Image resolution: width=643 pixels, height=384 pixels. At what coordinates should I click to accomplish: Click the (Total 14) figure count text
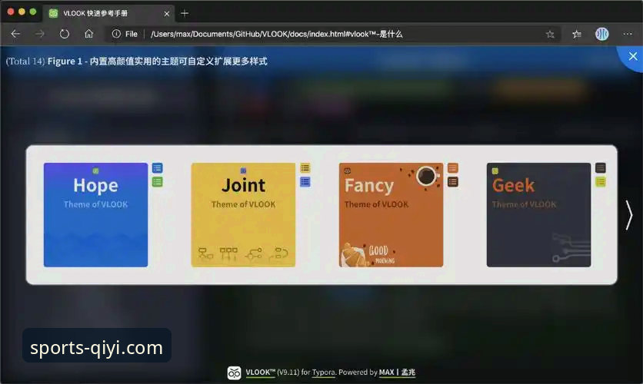tap(25, 61)
